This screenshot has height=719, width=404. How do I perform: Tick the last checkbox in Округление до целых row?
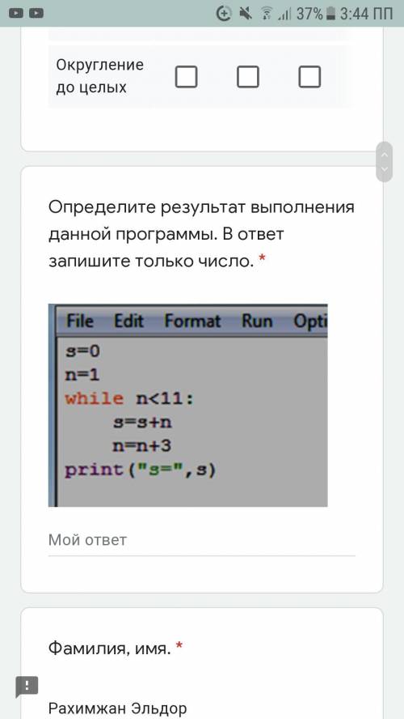coord(309,77)
